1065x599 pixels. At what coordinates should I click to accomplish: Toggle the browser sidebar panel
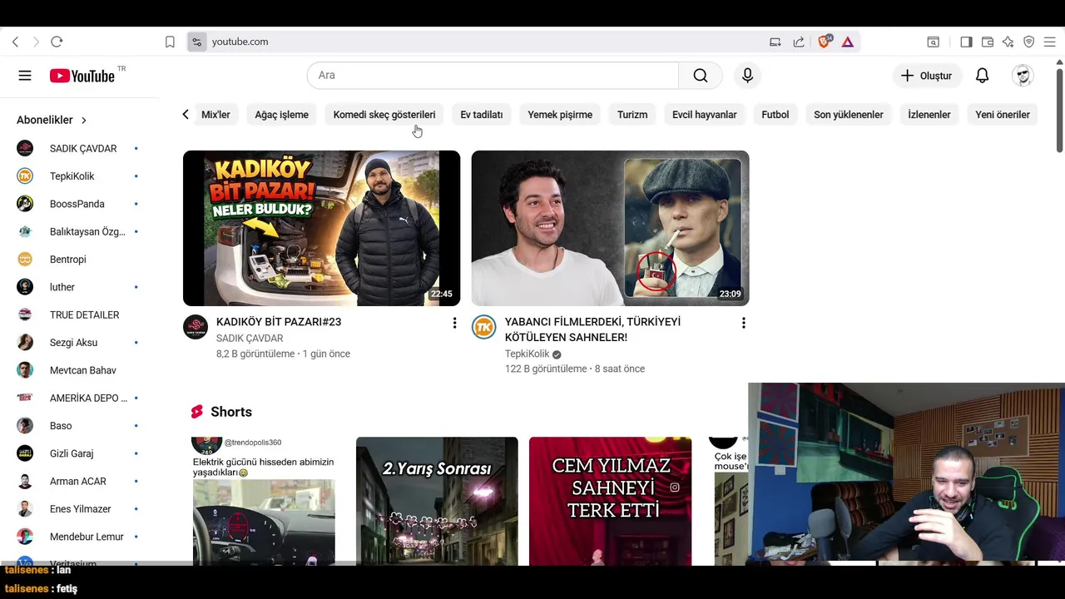[x=966, y=42]
